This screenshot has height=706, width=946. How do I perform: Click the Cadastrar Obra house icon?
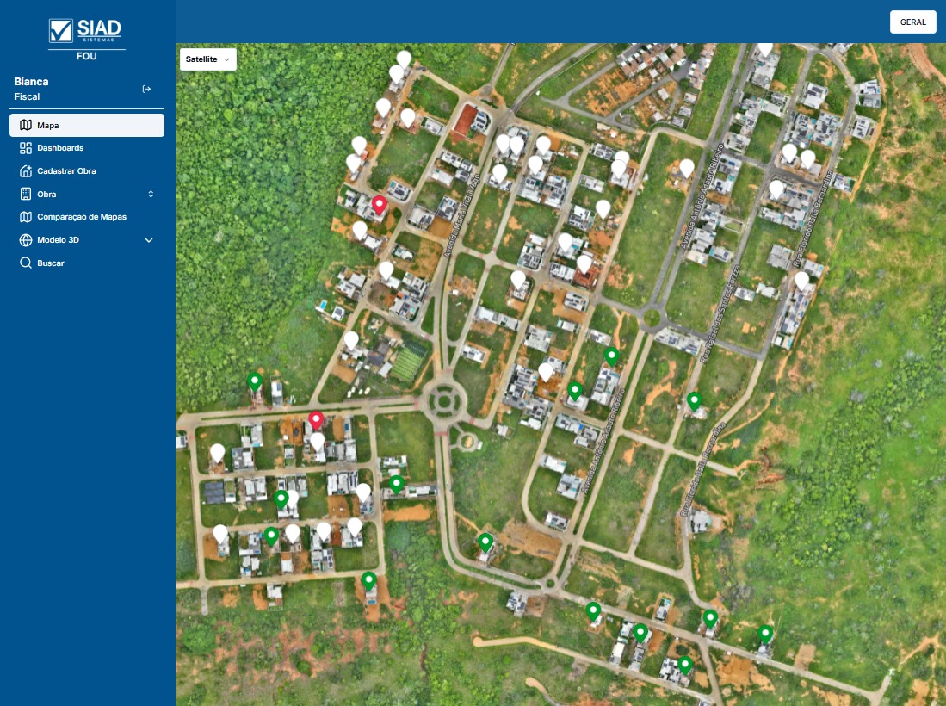[26, 170]
